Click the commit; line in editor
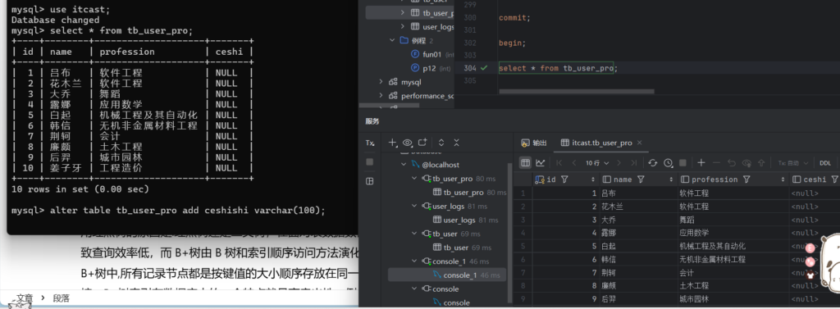The height and width of the screenshot is (309, 840). (514, 18)
